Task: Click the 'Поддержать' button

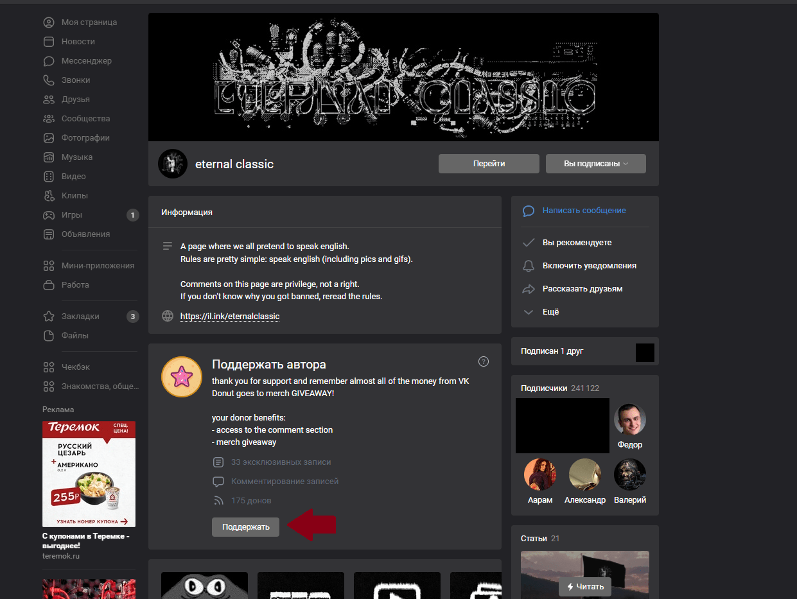Action: tap(245, 527)
